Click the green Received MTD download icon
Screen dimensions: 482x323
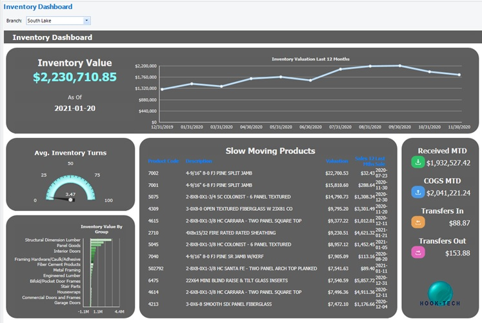[x=417, y=162]
